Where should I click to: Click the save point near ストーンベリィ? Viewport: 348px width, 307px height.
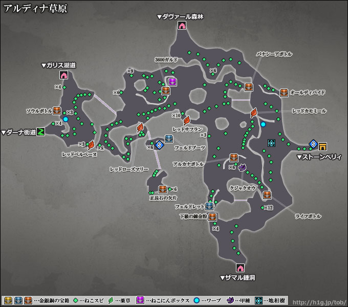click(x=313, y=144)
